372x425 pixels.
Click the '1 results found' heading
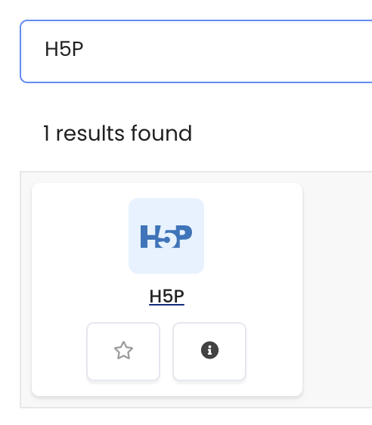click(x=117, y=133)
